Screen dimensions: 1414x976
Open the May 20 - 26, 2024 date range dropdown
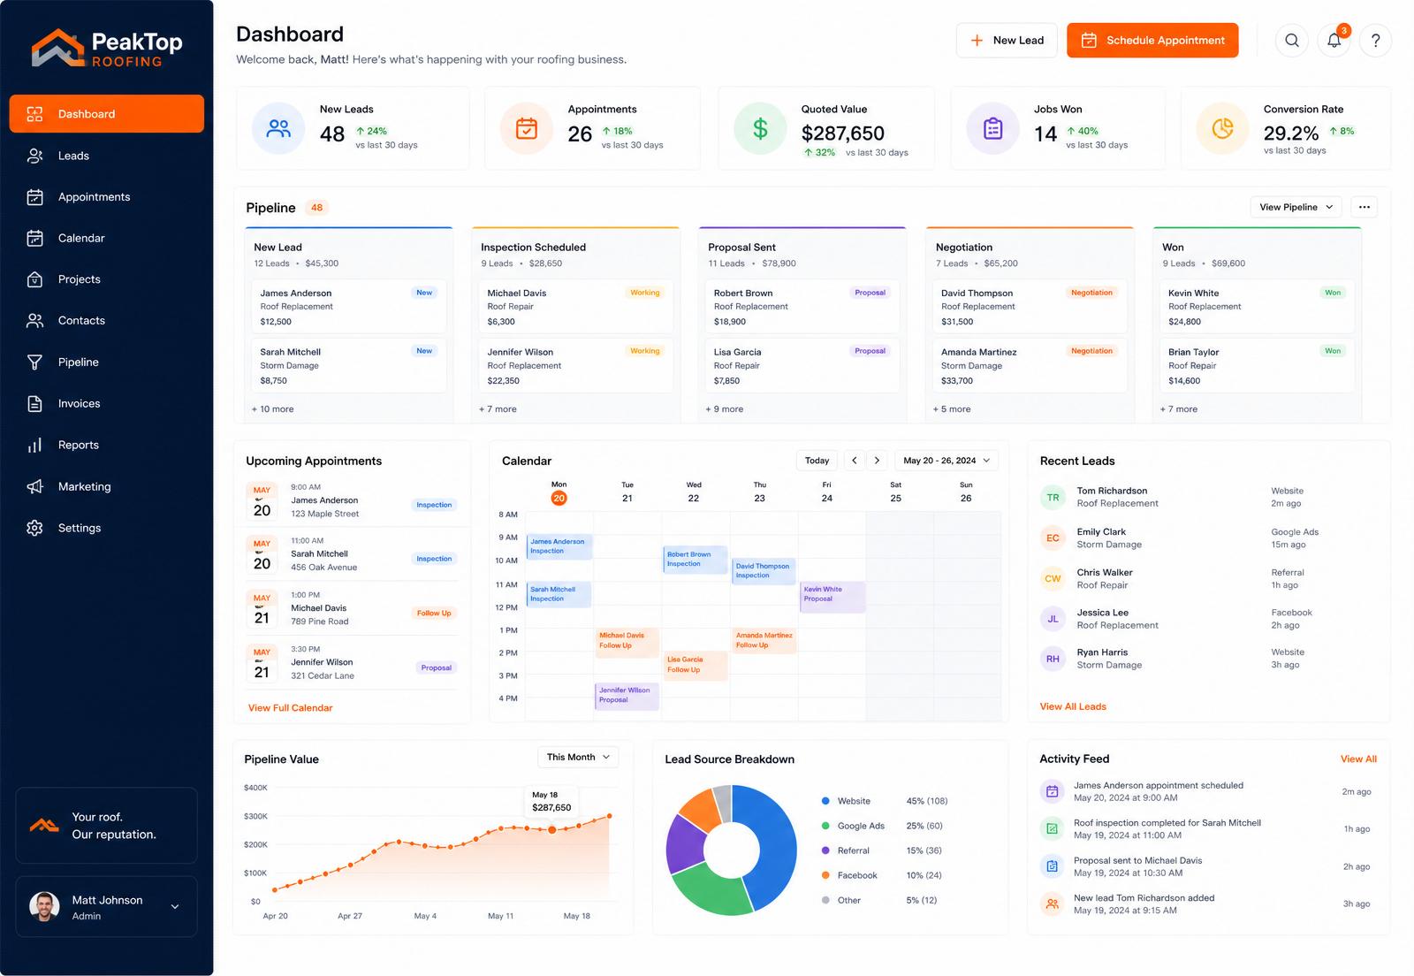[946, 461]
